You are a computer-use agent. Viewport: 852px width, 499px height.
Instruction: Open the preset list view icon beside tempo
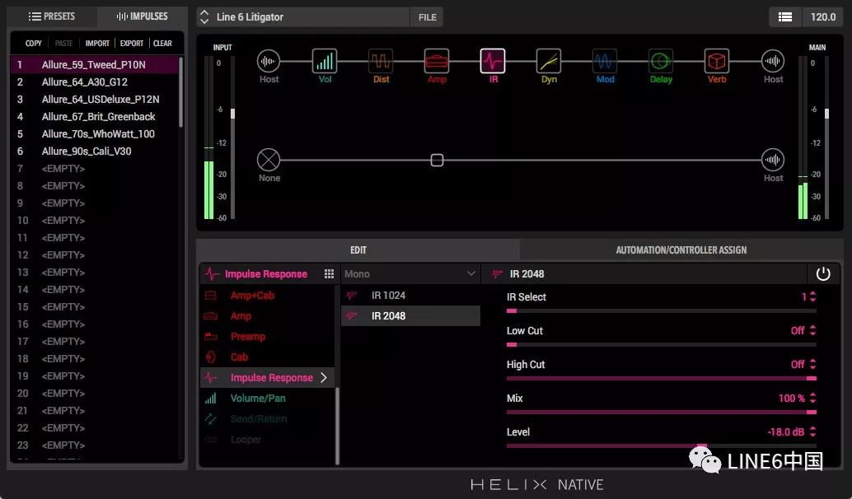click(785, 16)
